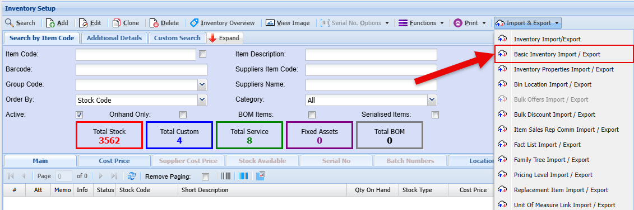Tick the checkbox beside Item Code field
The width and height of the screenshot is (634, 210).
coord(202,54)
